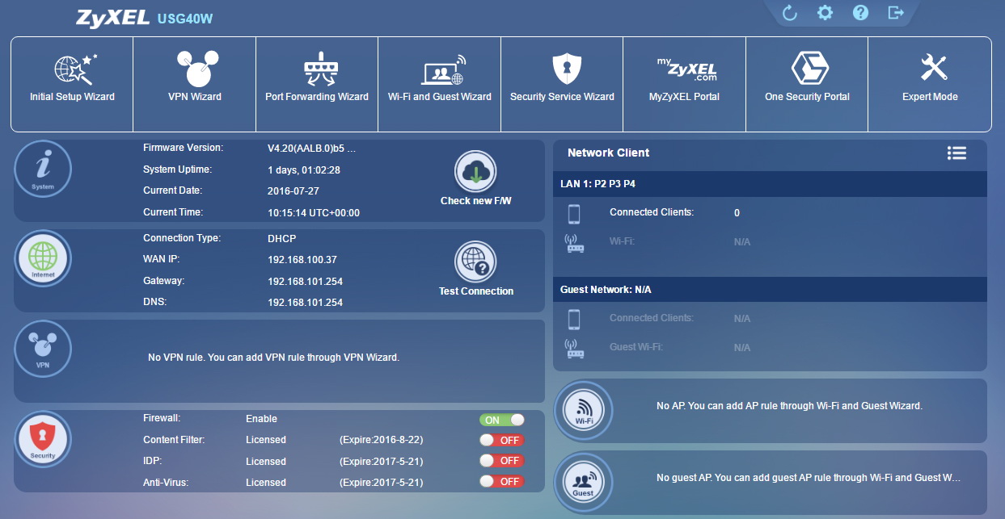This screenshot has height=519, width=1005.
Task: Launch the VPN Wizard
Action: point(193,84)
